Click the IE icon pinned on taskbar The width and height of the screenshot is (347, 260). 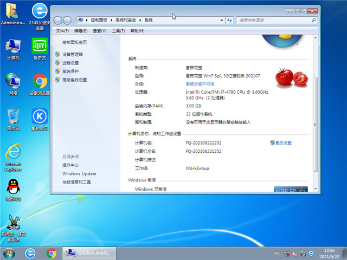[30, 253]
